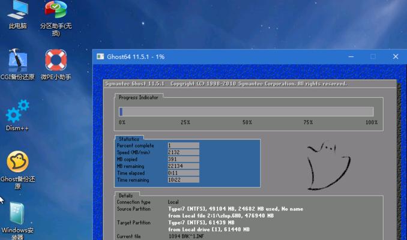
Task: Click the Connection type value Local
Action: pyautogui.click(x=173, y=202)
